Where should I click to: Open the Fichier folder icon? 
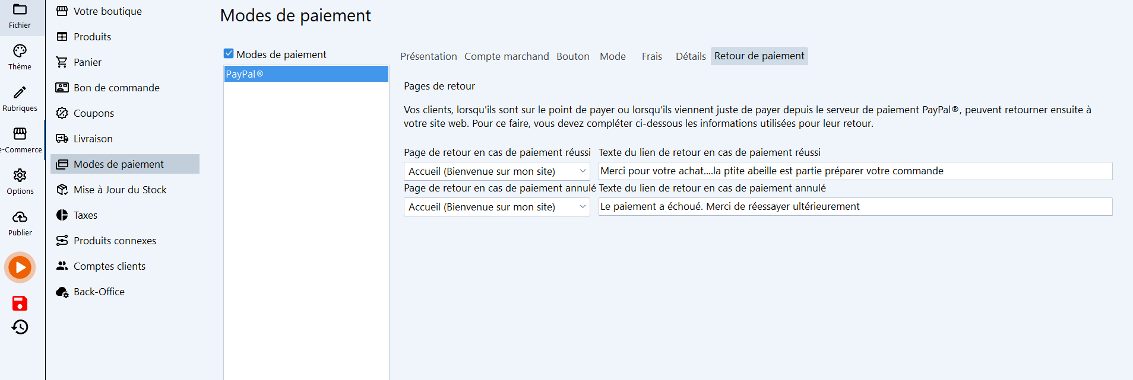(x=20, y=9)
